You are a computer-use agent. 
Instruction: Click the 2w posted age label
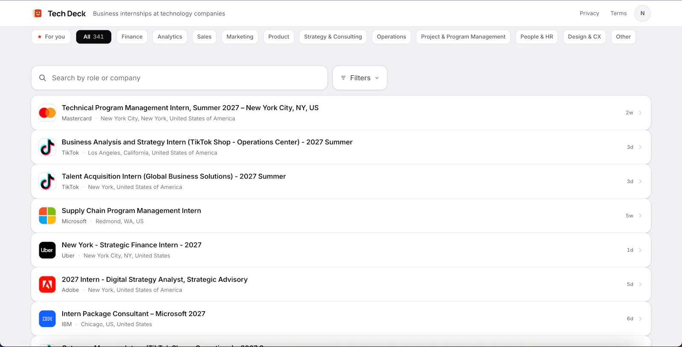[630, 113]
